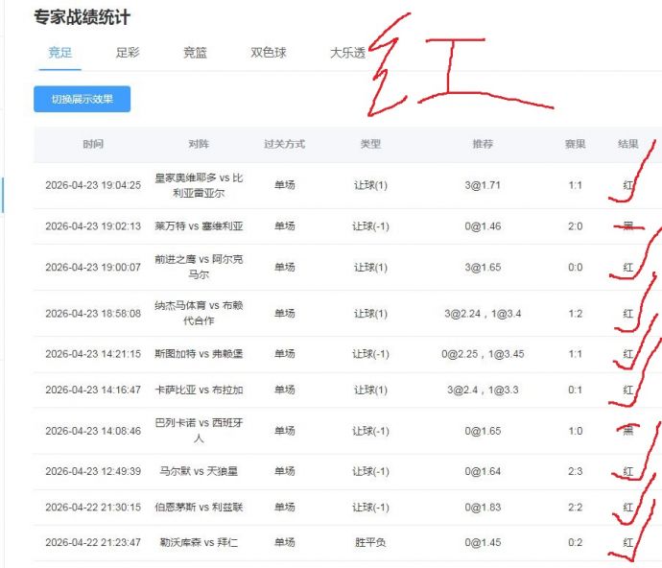Viewport: 662px width, 568px height.
Task: Open the 足彩 tab
Action: point(128,53)
